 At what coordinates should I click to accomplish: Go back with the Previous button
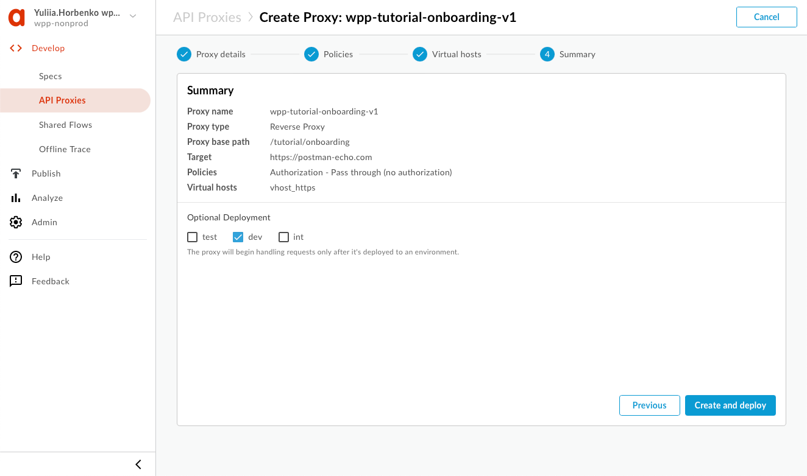pyautogui.click(x=649, y=405)
